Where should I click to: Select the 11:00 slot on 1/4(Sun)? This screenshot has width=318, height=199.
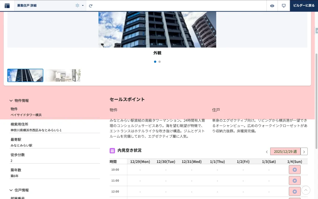[294, 181]
